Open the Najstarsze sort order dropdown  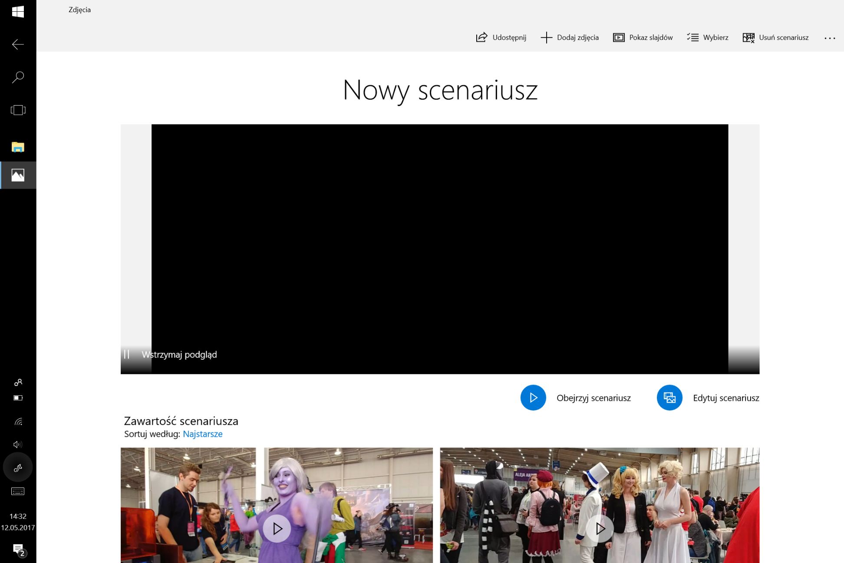coord(203,434)
